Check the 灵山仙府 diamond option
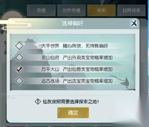The image size is (149, 127). [x=19, y=58]
